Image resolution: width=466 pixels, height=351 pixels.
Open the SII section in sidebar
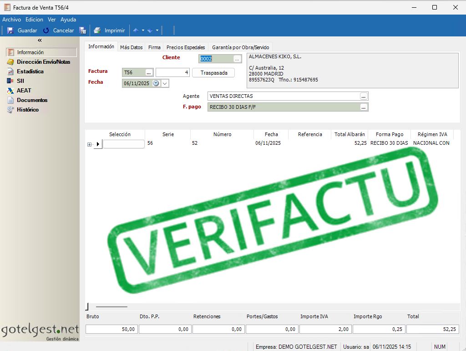point(20,81)
